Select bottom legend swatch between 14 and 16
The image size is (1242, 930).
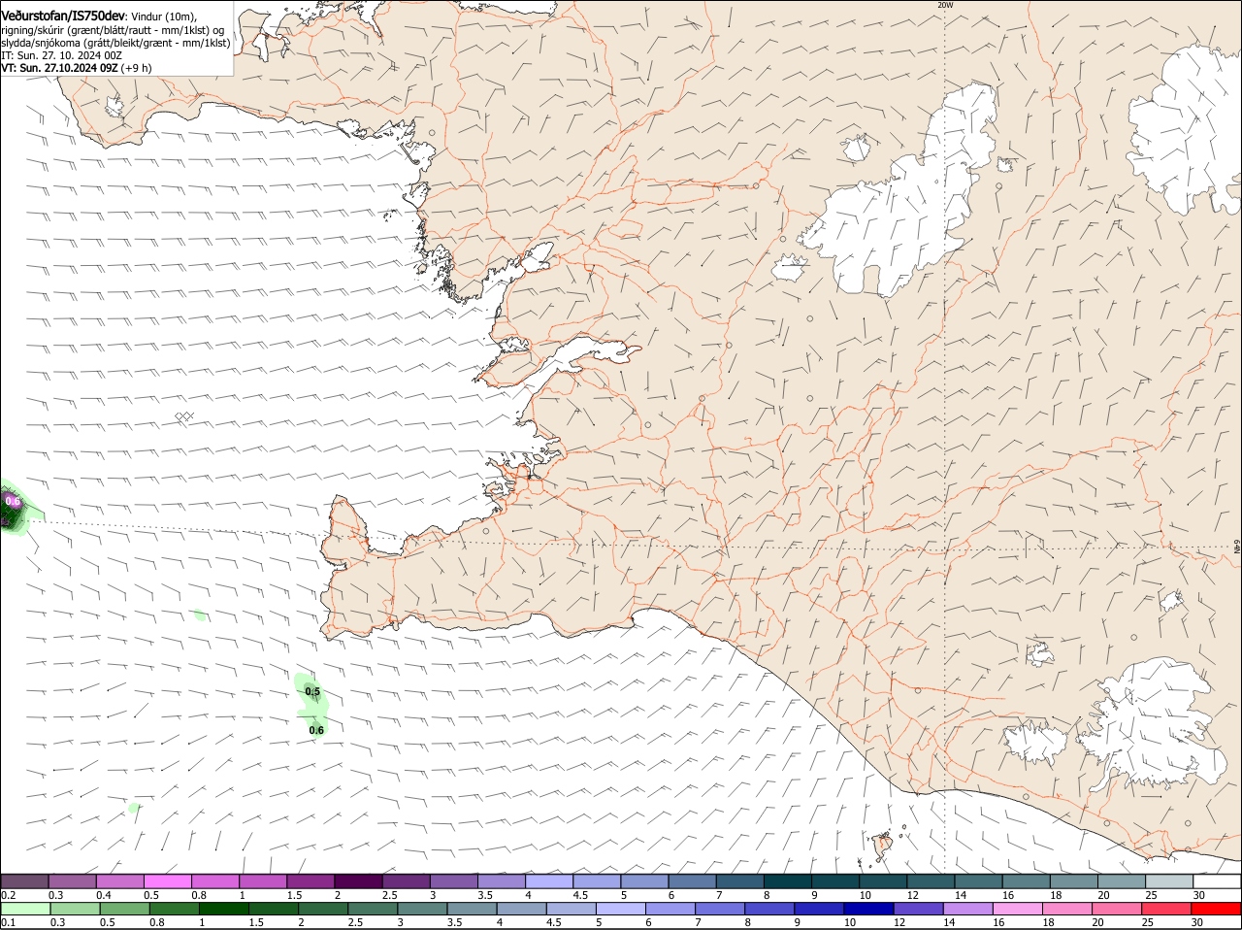966,909
